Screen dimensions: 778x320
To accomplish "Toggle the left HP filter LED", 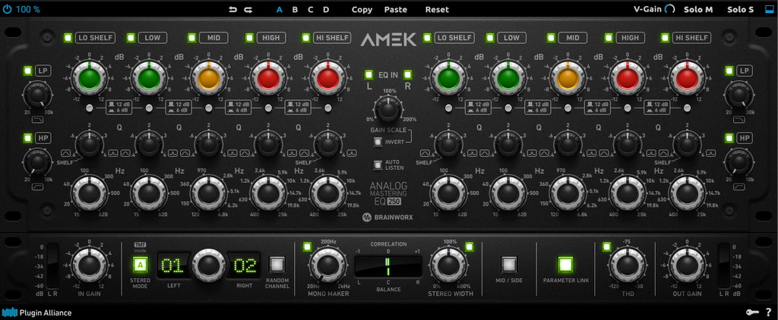I will (27, 138).
